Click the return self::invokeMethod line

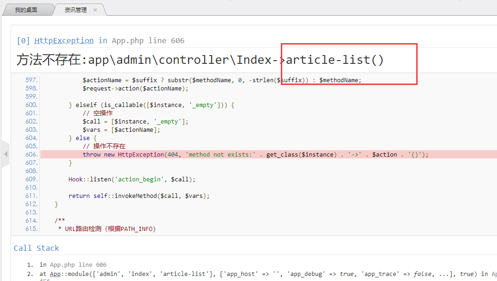coord(139,196)
